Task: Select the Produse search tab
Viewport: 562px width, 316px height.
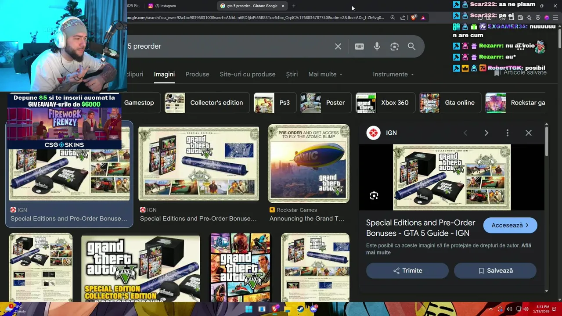Action: 197,74
